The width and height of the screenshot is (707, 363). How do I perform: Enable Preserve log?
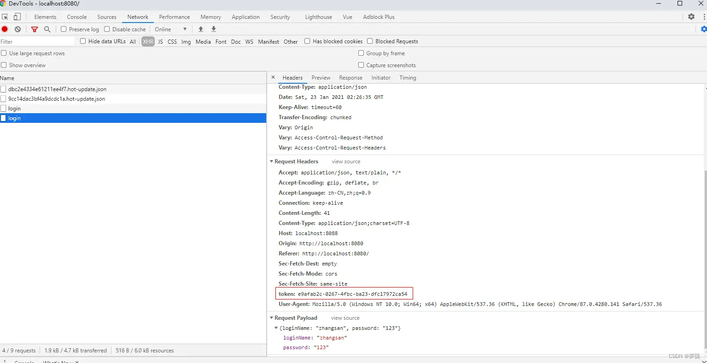63,29
